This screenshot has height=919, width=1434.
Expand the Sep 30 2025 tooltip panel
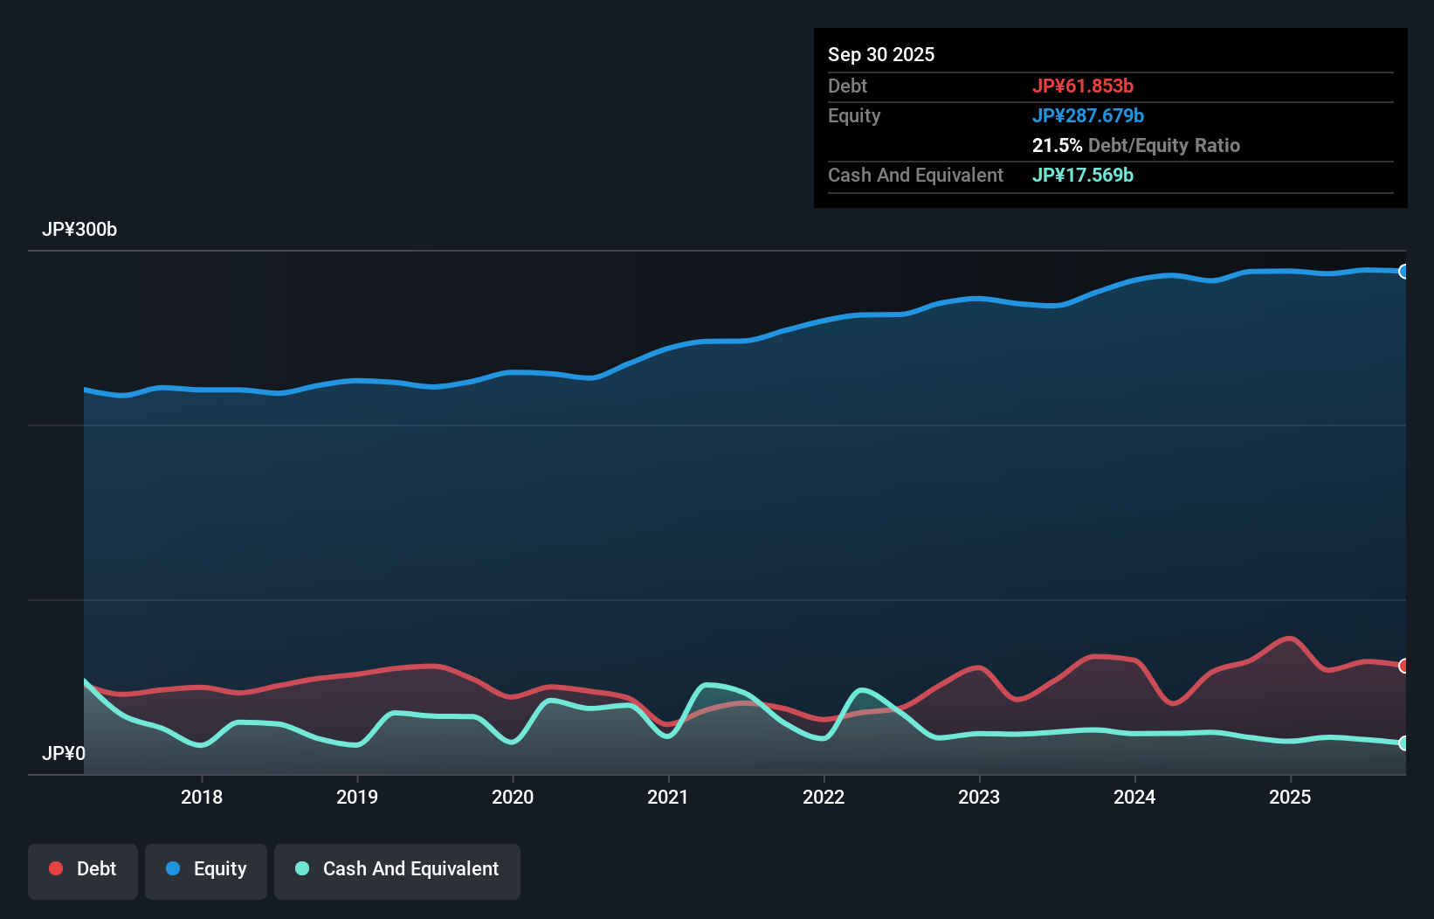(x=881, y=54)
